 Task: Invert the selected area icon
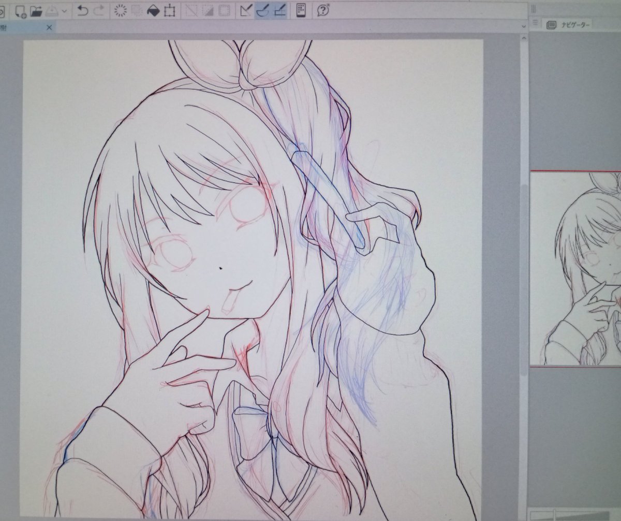[x=208, y=10]
